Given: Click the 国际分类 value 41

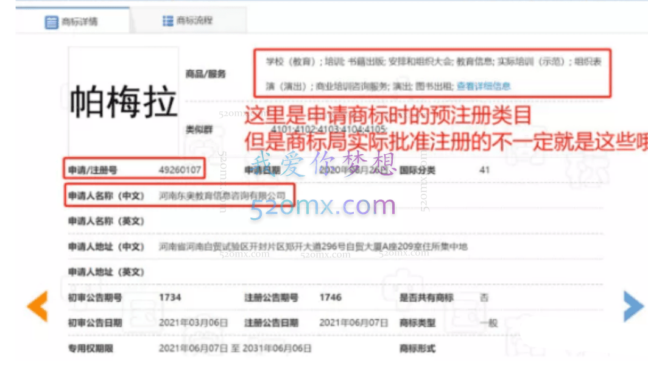Looking at the screenshot, I should 485,171.
